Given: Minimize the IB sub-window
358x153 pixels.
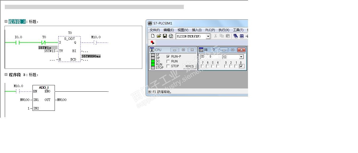Looking at the screenshot, I should coord(224,50).
